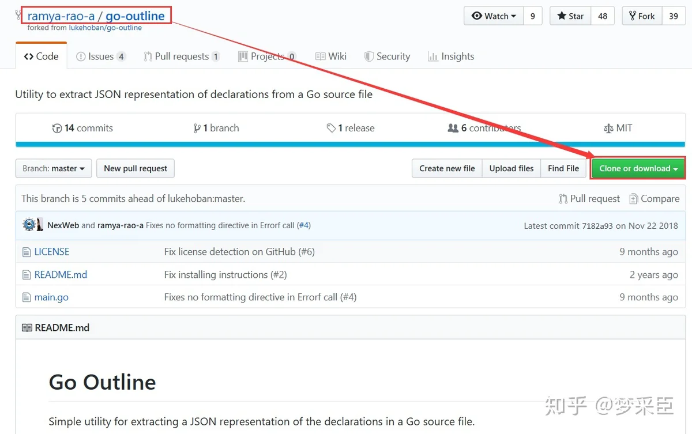
Task: Click the Pull requests tab icon
Action: pyautogui.click(x=148, y=56)
